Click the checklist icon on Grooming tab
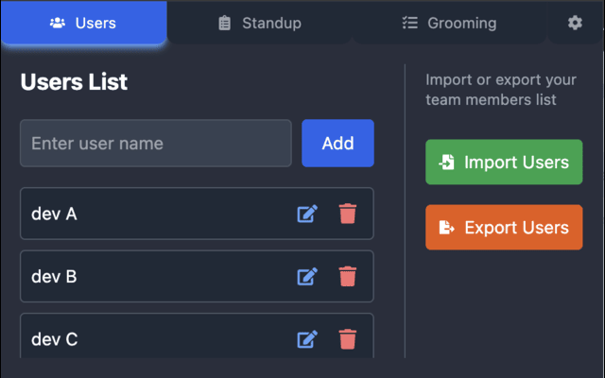The width and height of the screenshot is (605, 378). tap(410, 23)
